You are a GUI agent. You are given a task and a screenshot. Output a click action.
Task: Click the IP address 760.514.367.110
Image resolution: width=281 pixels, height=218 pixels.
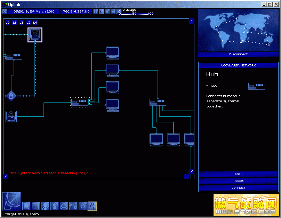point(76,11)
